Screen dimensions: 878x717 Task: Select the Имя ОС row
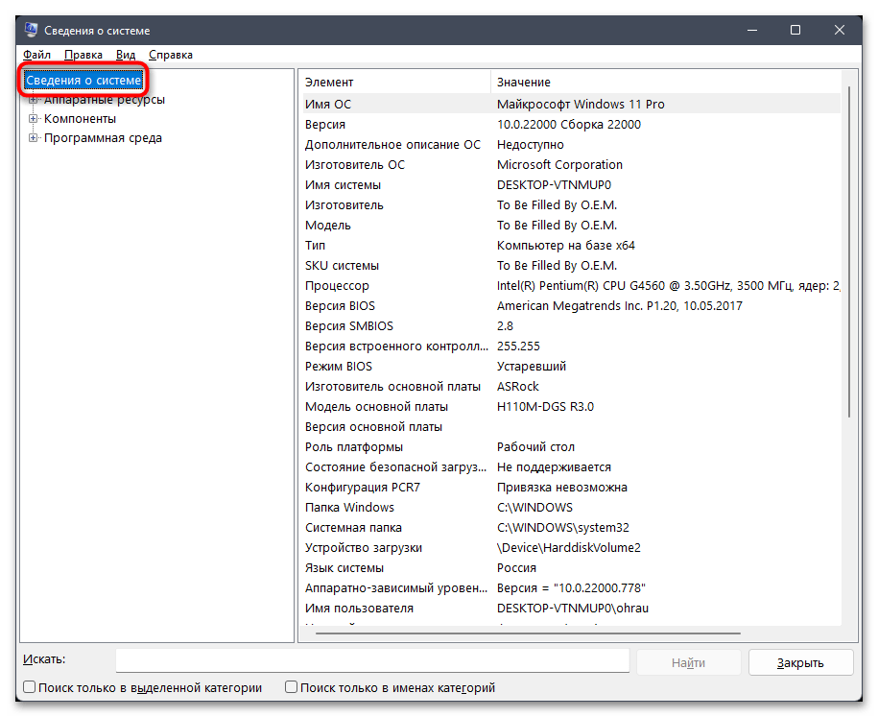[570, 105]
